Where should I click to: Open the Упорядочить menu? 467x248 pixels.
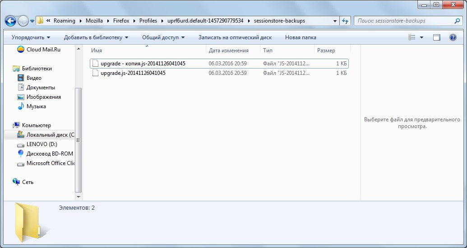click(x=31, y=37)
